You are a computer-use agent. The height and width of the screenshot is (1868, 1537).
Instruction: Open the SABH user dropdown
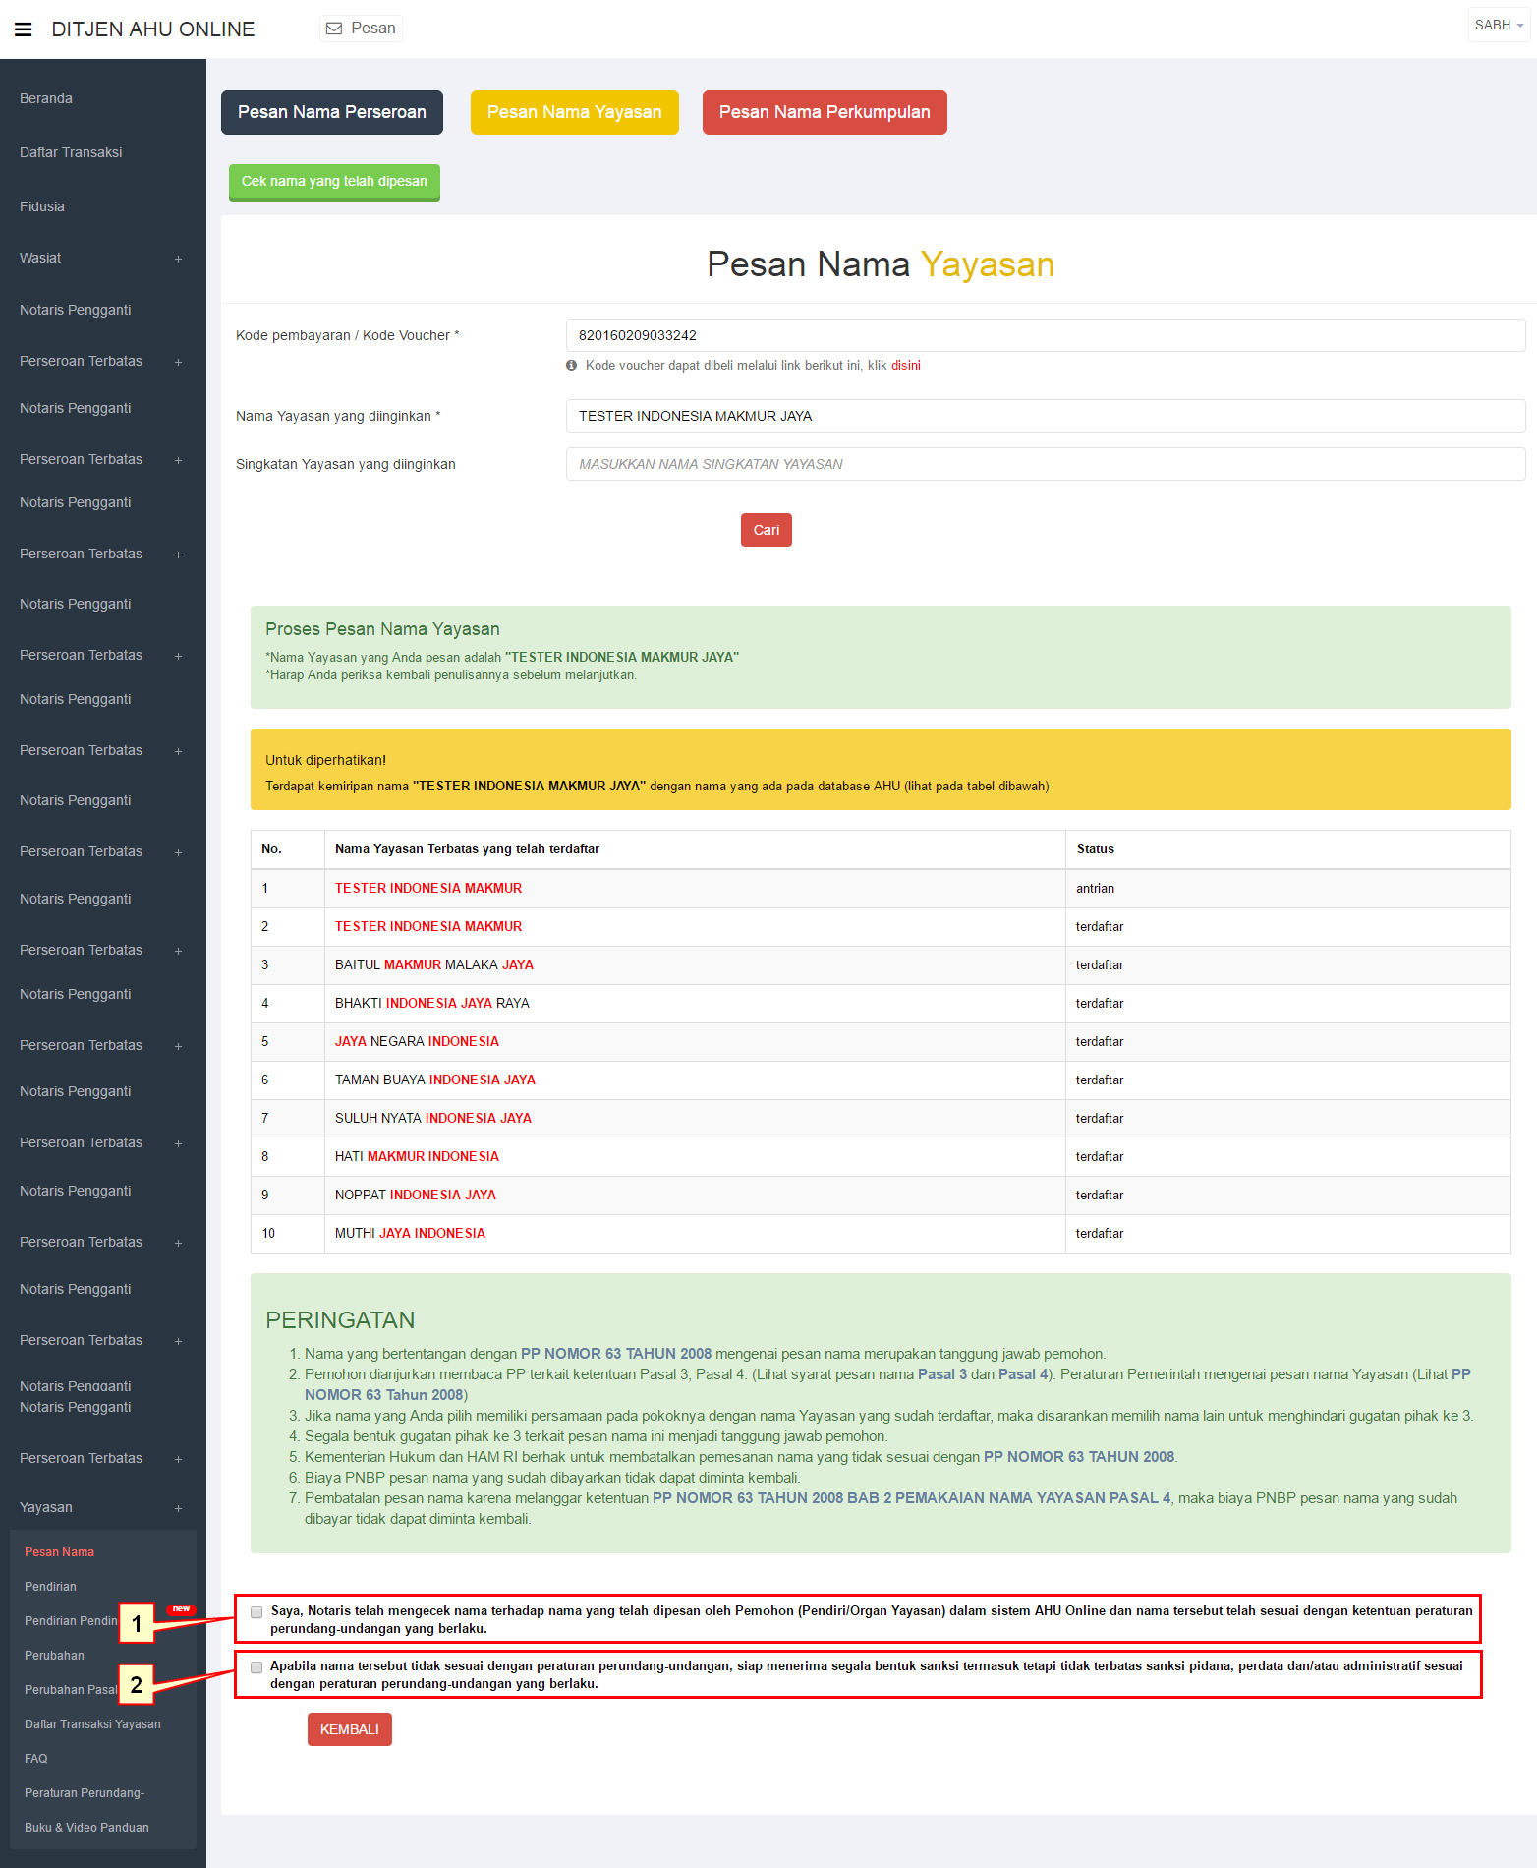click(x=1498, y=26)
